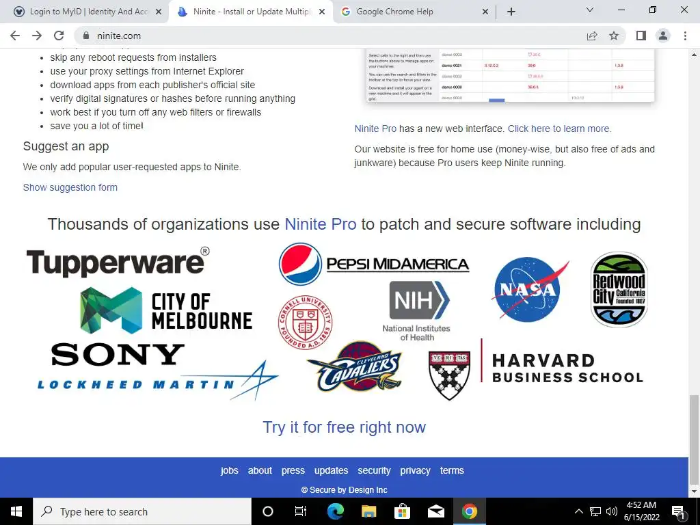Open the network icon in system tray
The image size is (700, 525).
[x=595, y=511]
